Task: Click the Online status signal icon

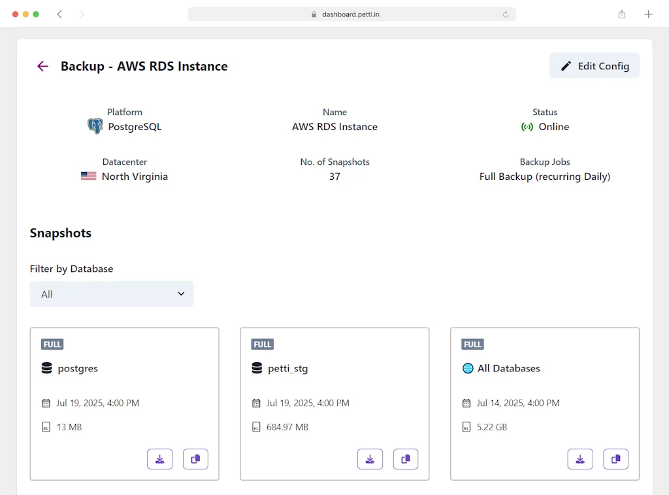Action: [527, 127]
